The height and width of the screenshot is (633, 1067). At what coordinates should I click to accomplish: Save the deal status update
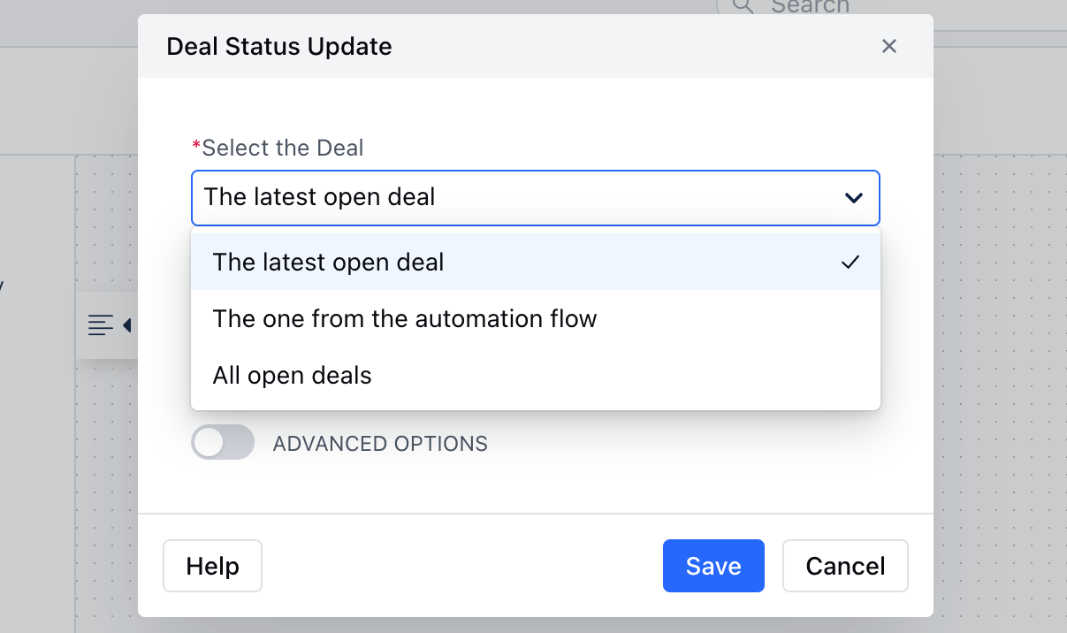(x=713, y=566)
